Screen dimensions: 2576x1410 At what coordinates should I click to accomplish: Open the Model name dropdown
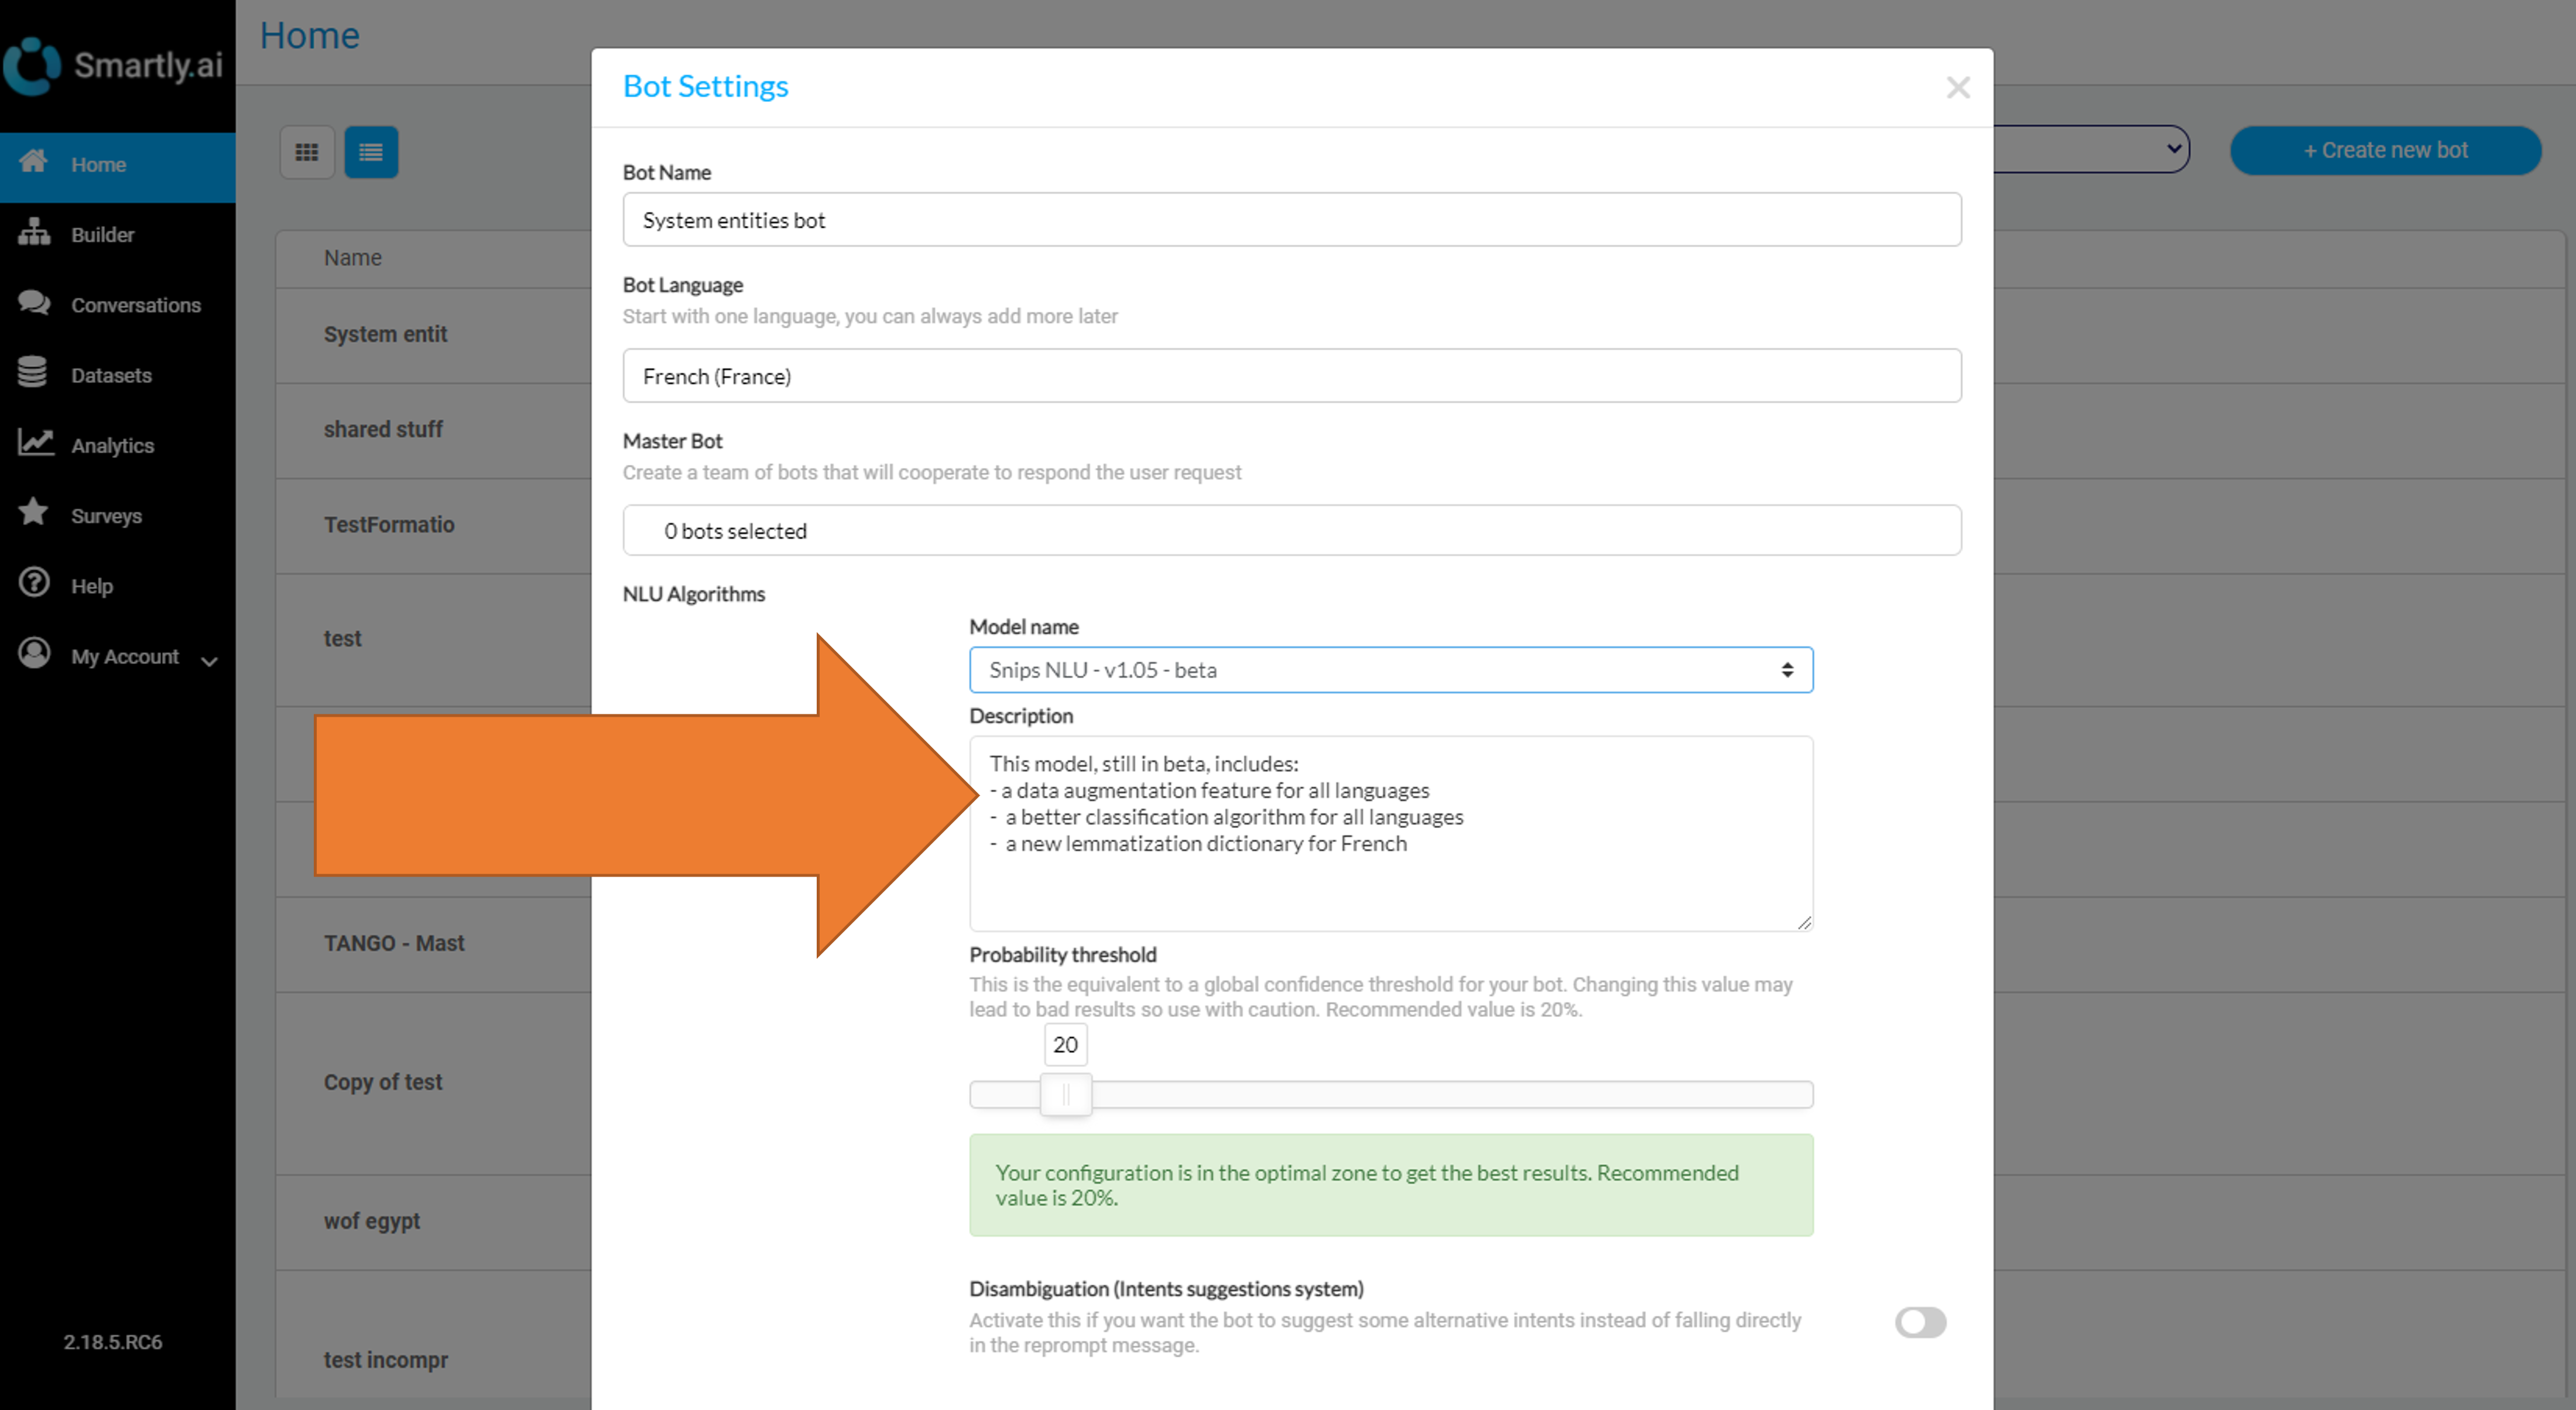coord(1390,670)
